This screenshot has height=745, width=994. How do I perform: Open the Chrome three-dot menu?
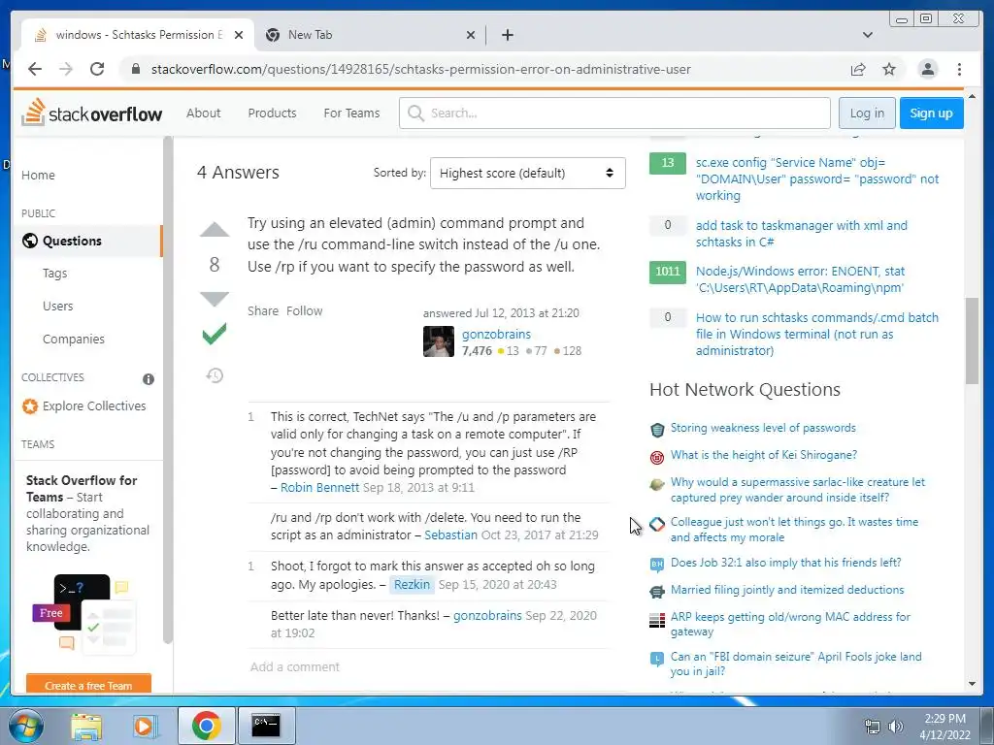[x=959, y=69]
